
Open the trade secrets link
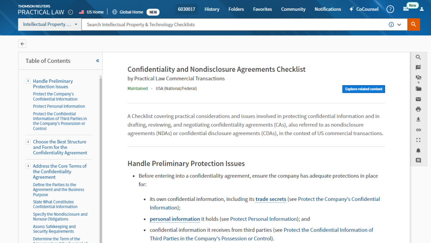click(x=271, y=199)
